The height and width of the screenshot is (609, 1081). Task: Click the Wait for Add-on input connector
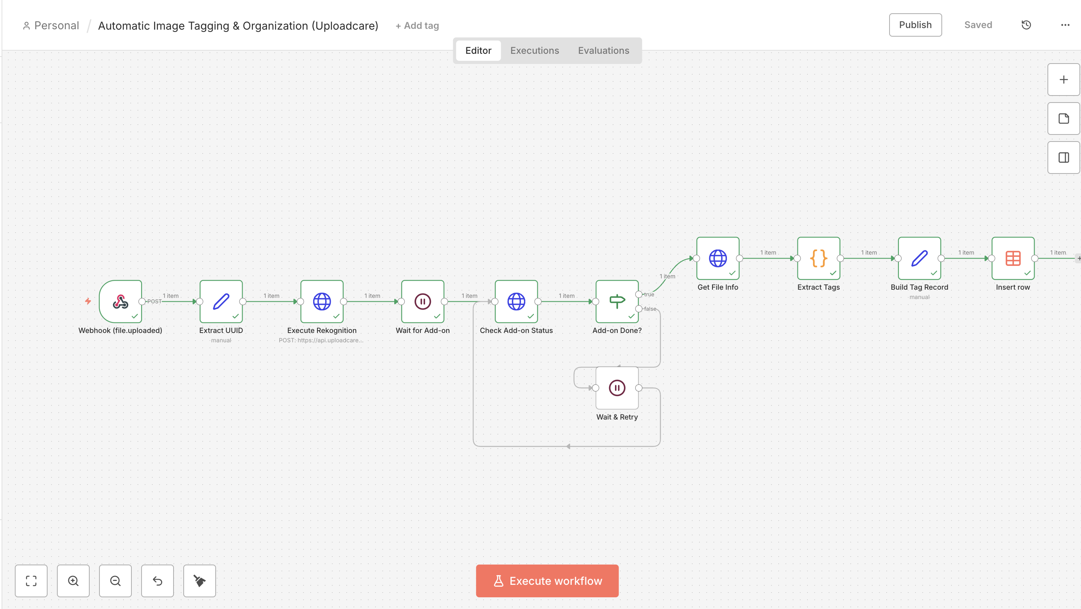click(401, 301)
